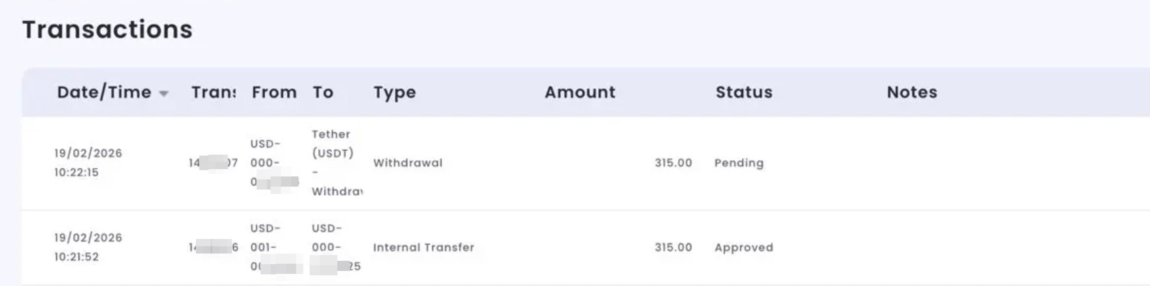Image resolution: width=1150 pixels, height=286 pixels.
Task: Click the Internal Transfer row's 315.00 amount
Action: 673,247
